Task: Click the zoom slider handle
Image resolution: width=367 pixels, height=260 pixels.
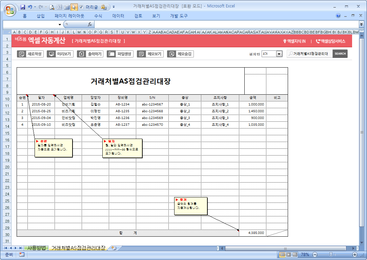Action: pos(331,255)
